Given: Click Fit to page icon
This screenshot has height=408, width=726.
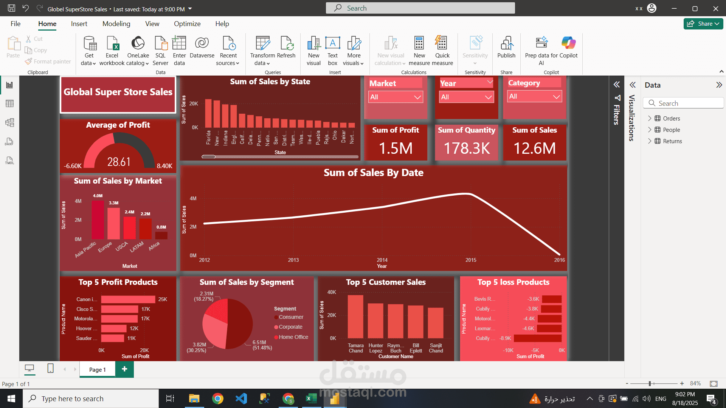Looking at the screenshot, I should coord(714,383).
